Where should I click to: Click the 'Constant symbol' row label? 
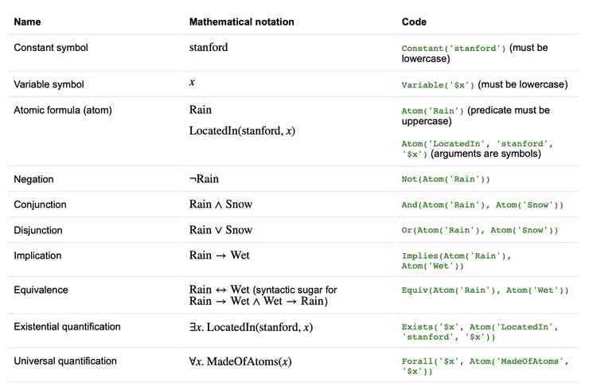point(51,48)
